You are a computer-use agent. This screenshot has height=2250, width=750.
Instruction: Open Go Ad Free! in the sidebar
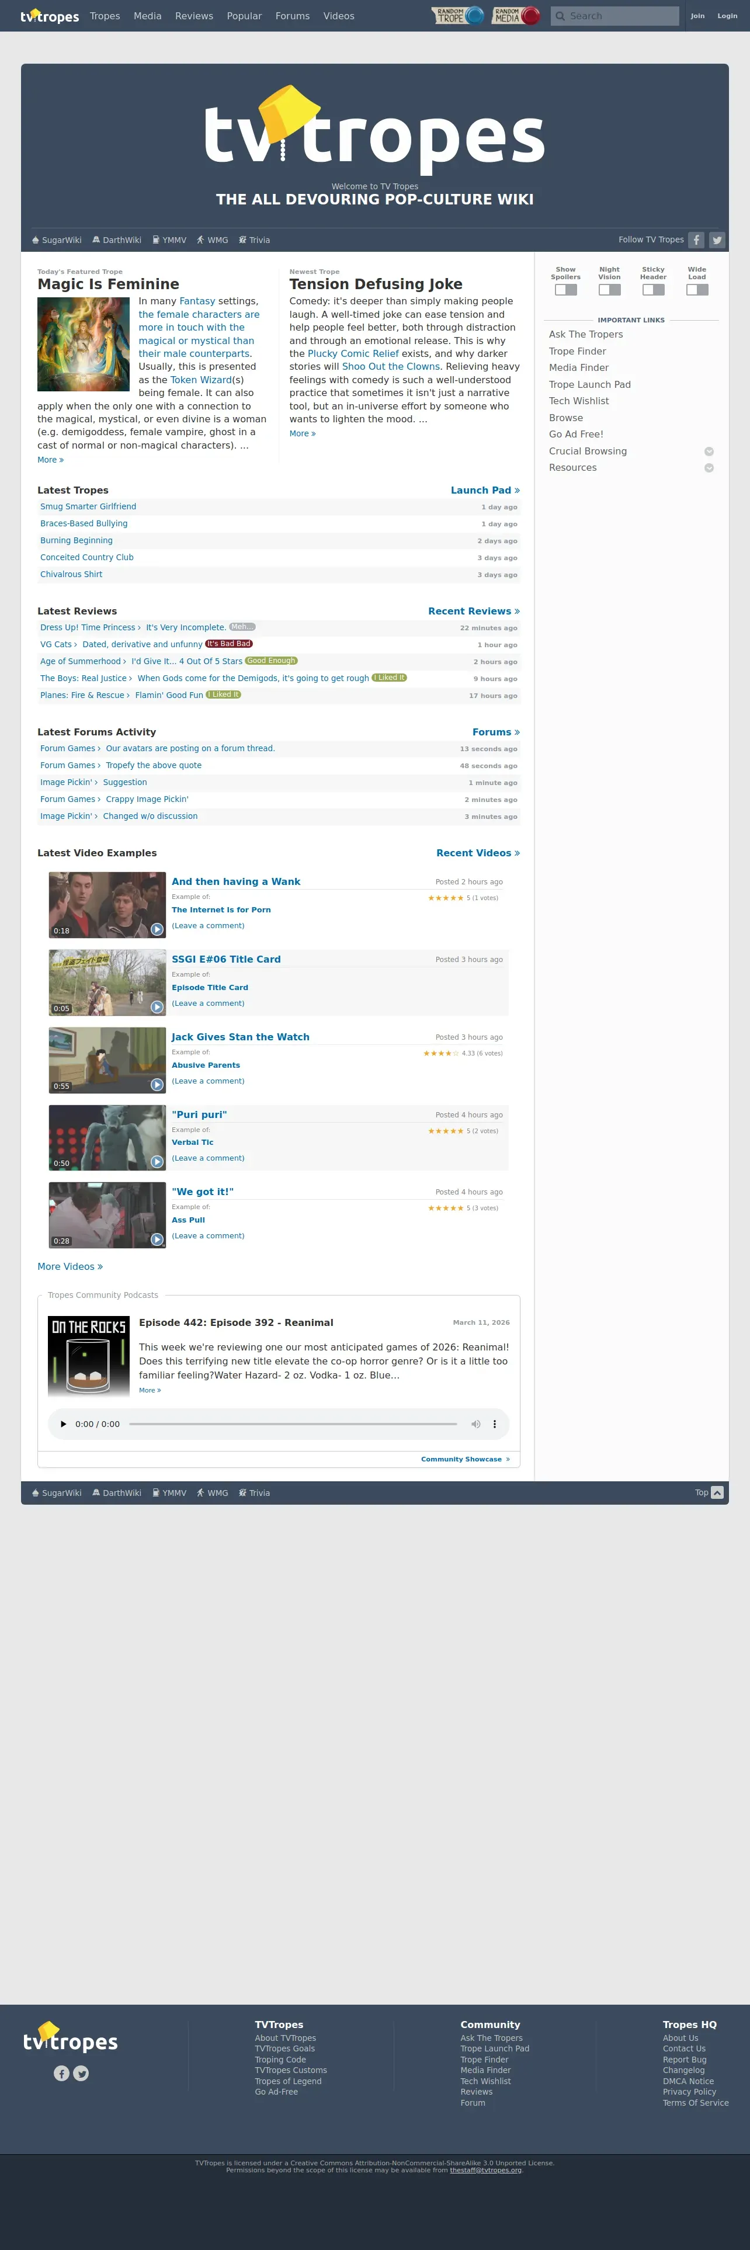575,434
